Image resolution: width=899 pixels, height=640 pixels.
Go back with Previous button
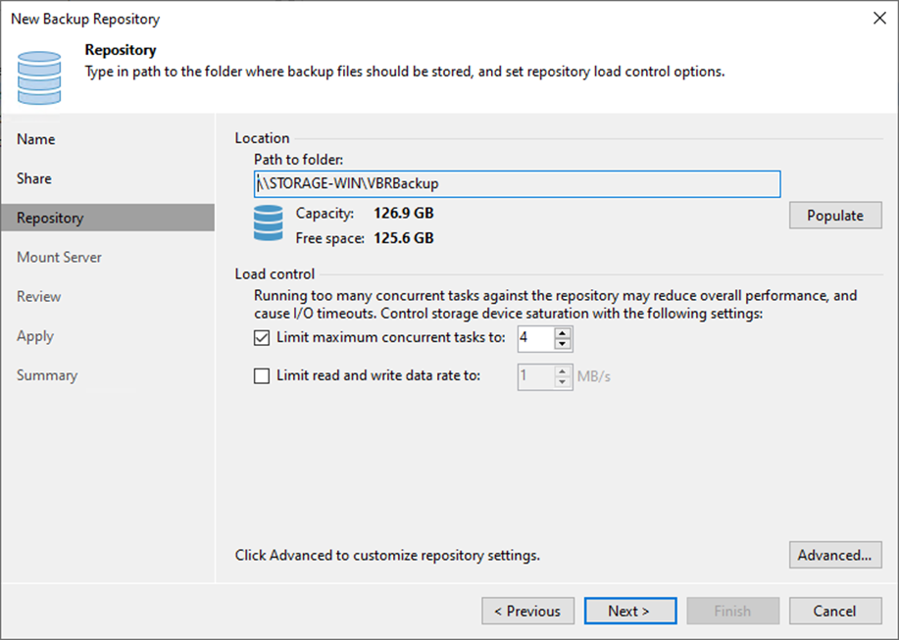[527, 611]
